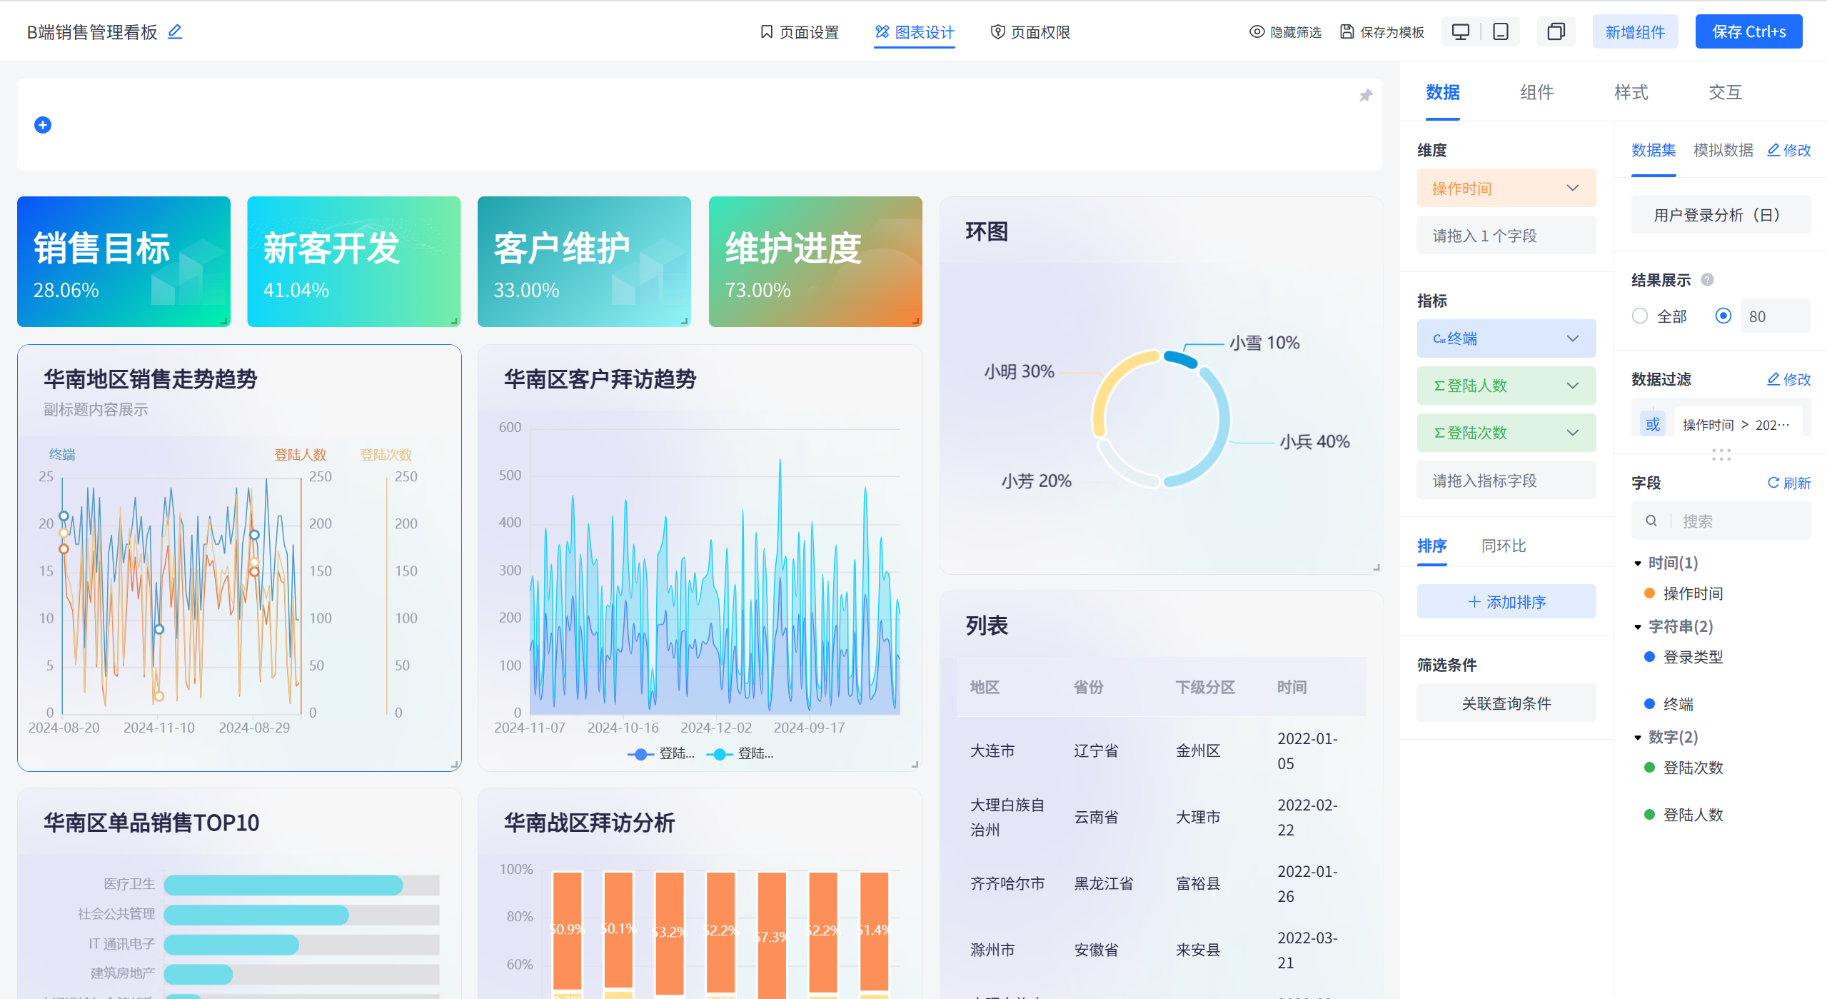
Task: Switch to the 交互 tab
Action: tap(1724, 92)
